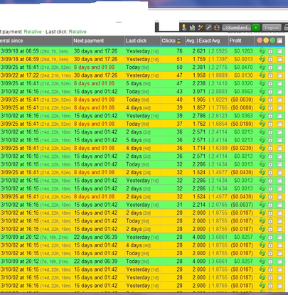Click the profit value $0.0470
Viewport: 288px width, 295px height.
click(243, 67)
